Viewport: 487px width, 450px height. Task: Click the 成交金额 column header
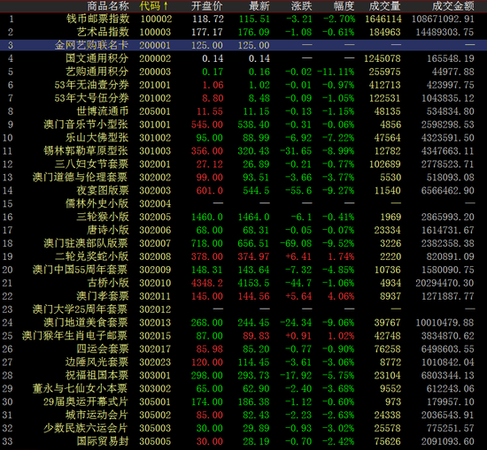(x=453, y=5)
